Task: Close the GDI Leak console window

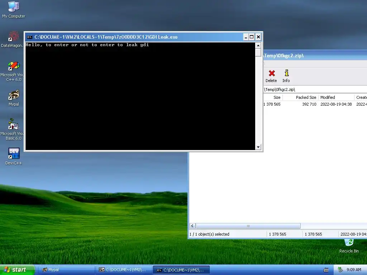Action: click(258, 37)
